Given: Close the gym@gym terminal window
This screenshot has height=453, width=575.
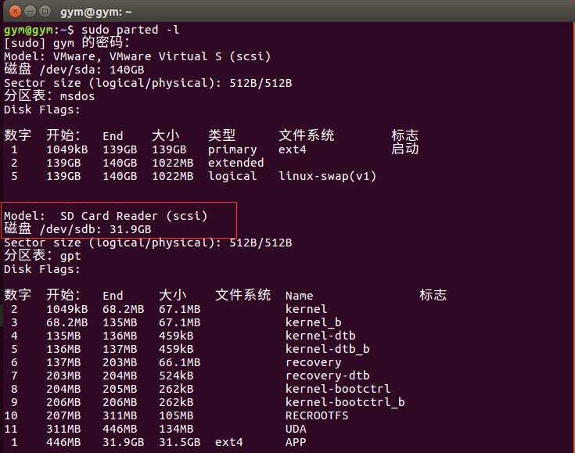Looking at the screenshot, I should coord(15,12).
